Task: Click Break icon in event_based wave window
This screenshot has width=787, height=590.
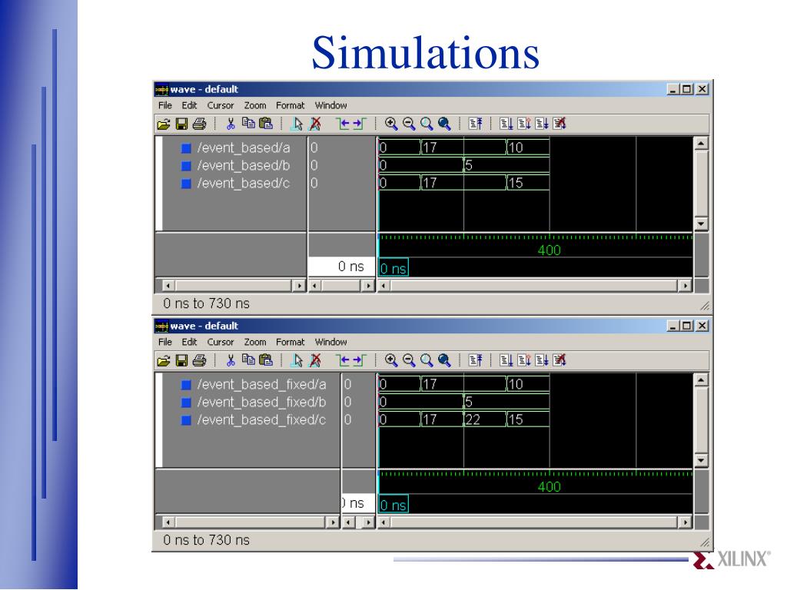Action: (560, 124)
